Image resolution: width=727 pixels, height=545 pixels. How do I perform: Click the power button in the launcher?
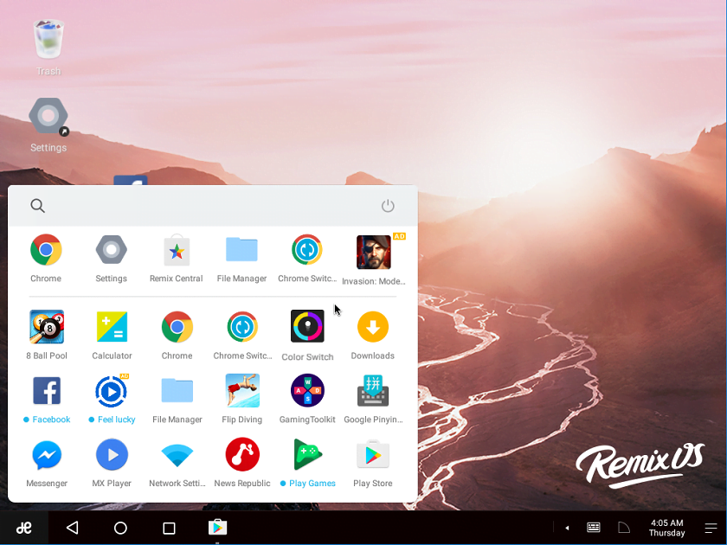click(388, 206)
